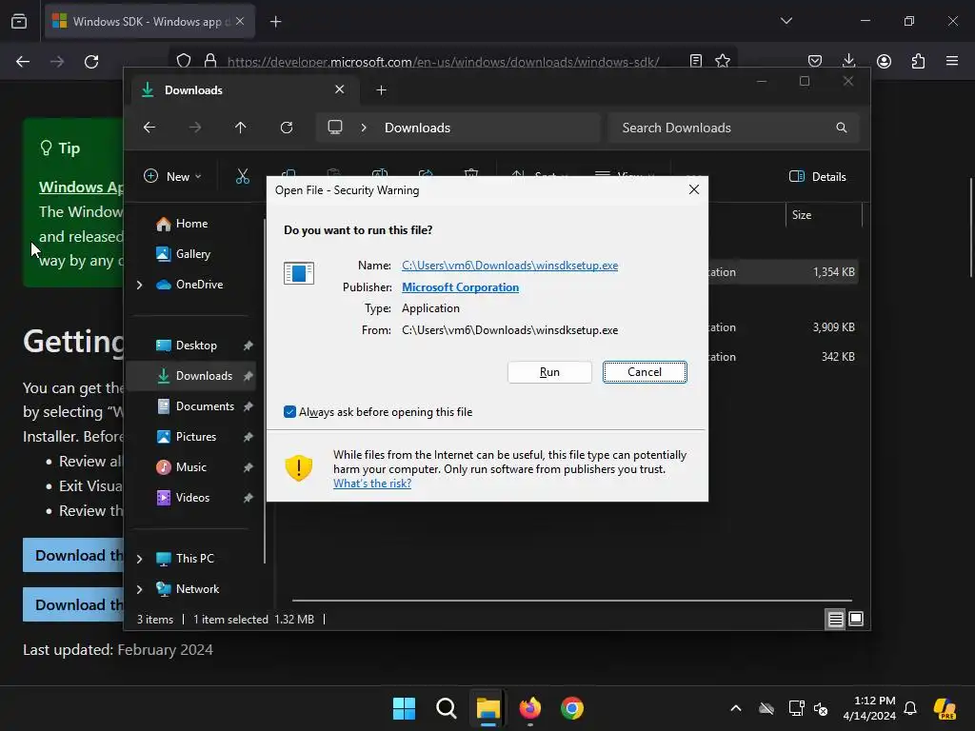Click the pin icon next to Documents
The width and height of the screenshot is (975, 731).
249,406
